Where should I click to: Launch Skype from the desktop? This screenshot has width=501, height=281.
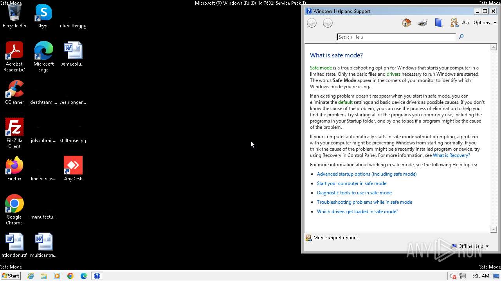click(x=43, y=16)
